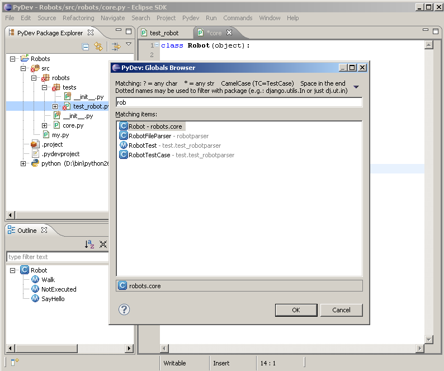The image size is (444, 371).
Task: Click the Outline filter text field
Action: pos(58,257)
